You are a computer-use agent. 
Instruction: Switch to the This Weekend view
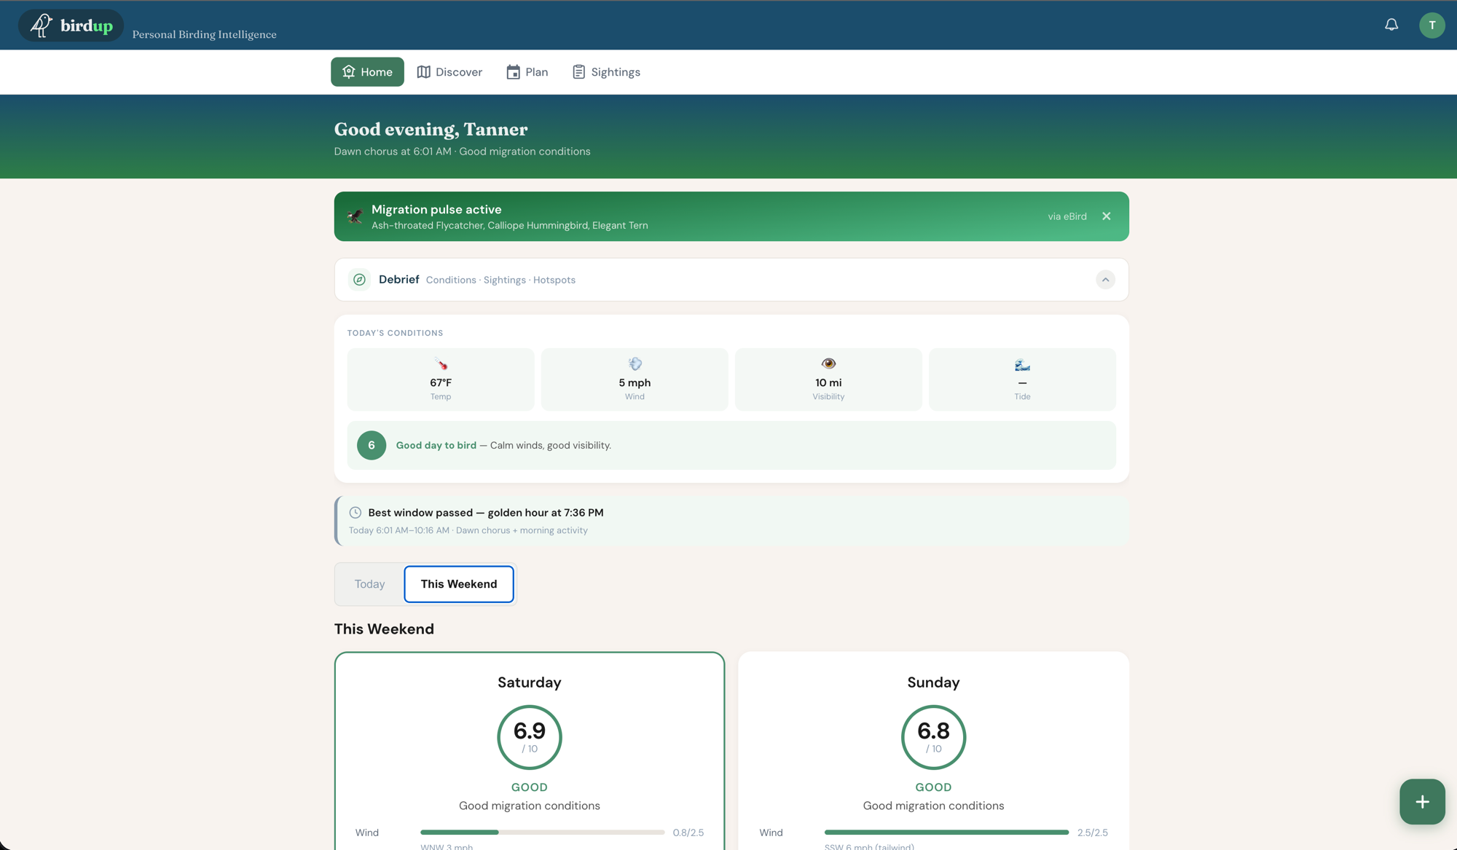pyautogui.click(x=458, y=583)
